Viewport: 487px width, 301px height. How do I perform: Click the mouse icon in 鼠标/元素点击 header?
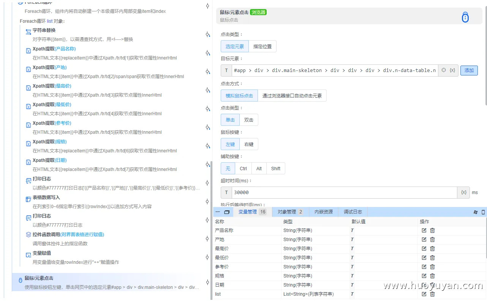coord(465,17)
